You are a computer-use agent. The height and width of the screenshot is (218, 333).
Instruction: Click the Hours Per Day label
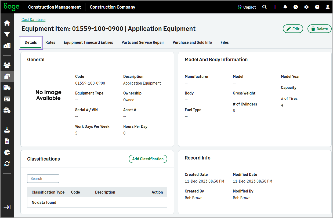point(135,126)
